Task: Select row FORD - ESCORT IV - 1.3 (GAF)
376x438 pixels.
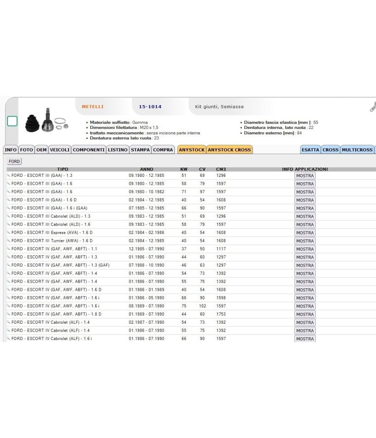Action: [191, 265]
